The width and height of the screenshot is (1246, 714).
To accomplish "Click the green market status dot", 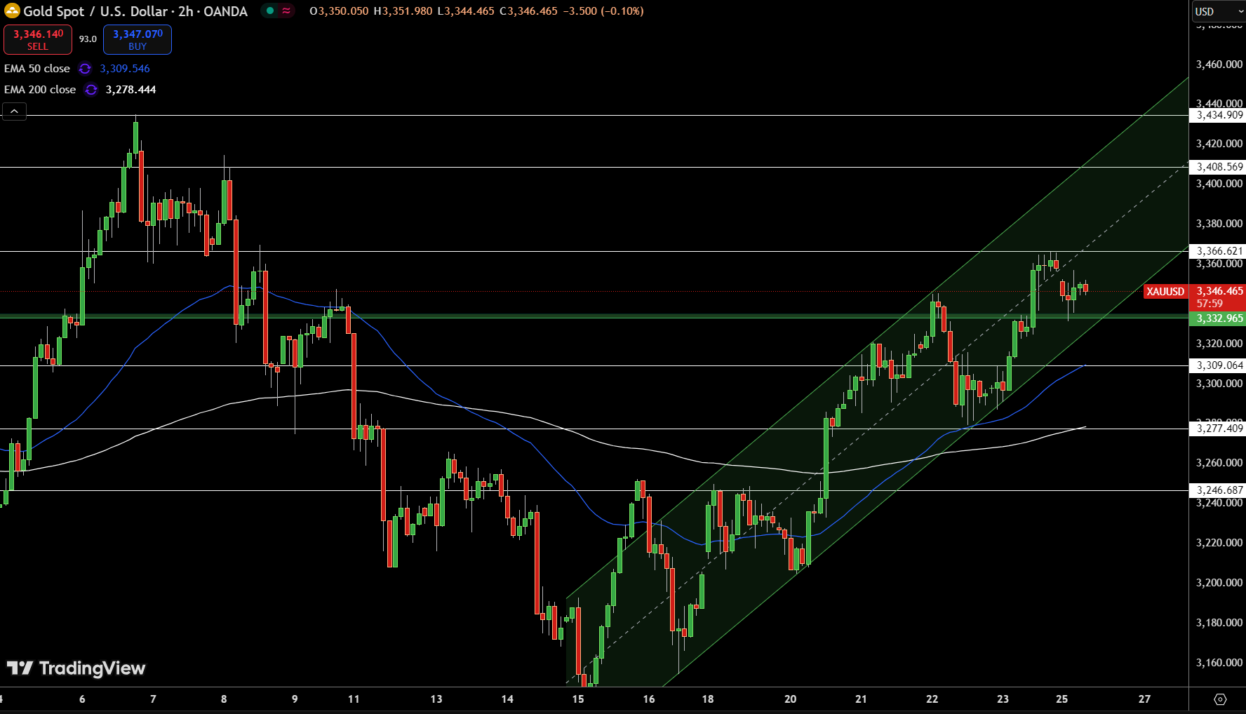I will [270, 11].
